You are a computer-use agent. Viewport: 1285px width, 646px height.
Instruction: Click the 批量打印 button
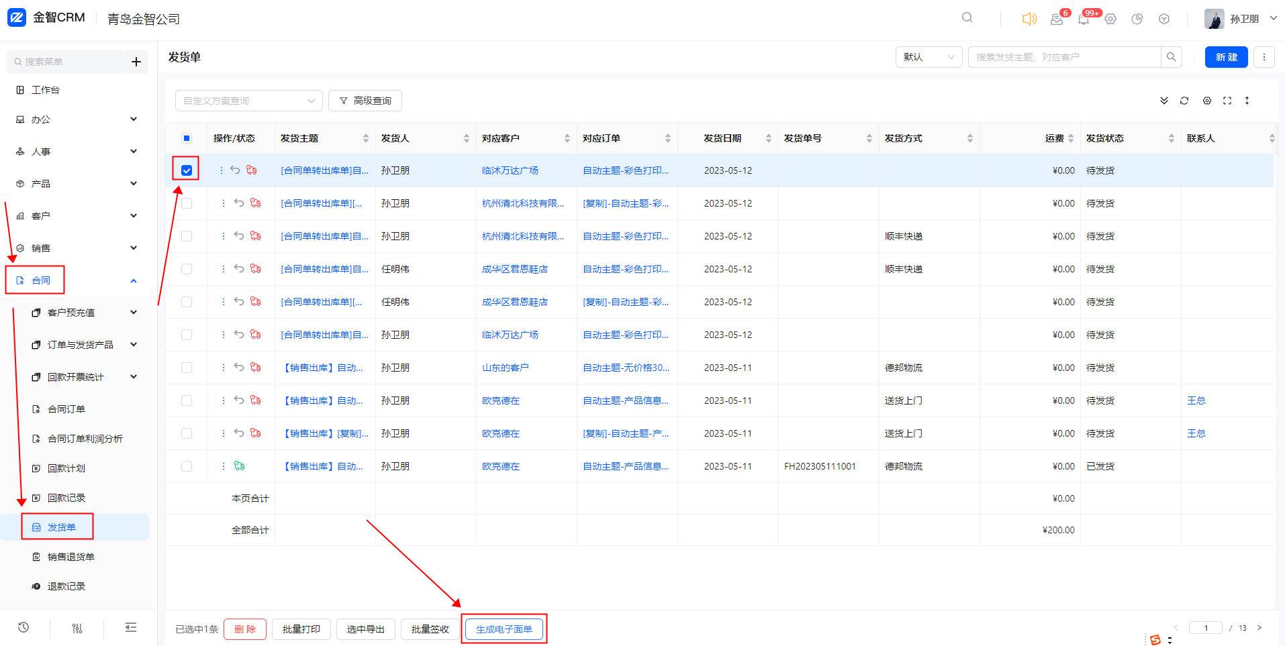tap(301, 629)
